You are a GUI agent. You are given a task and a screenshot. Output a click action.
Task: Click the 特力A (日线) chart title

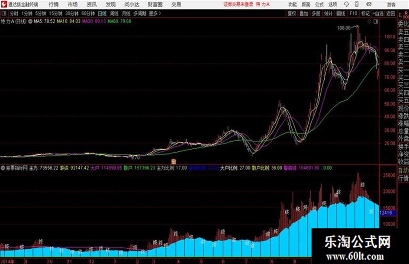pos(13,21)
